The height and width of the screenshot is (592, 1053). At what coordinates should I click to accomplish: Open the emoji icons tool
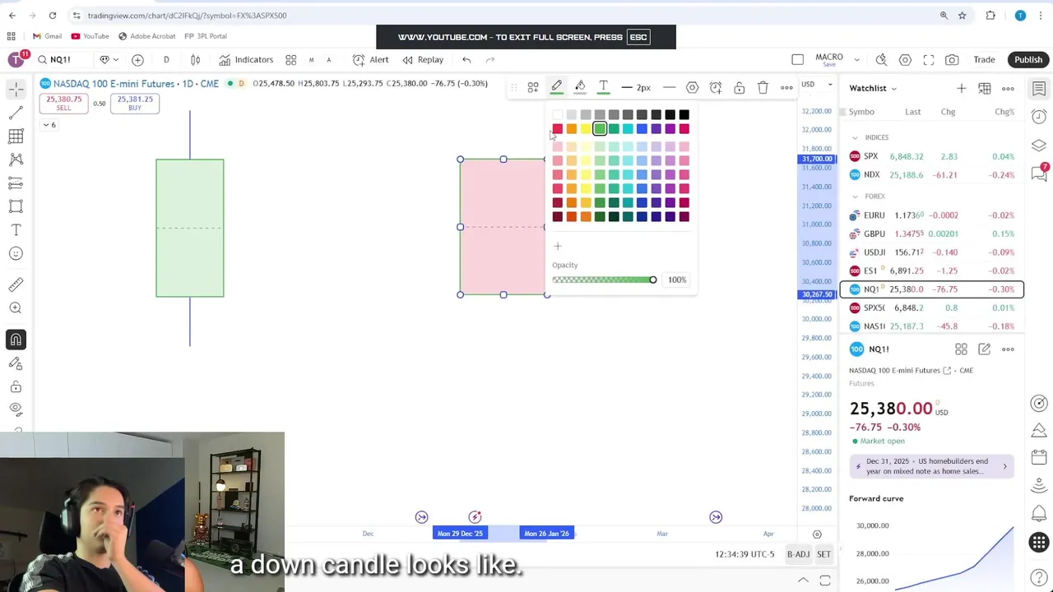pos(16,254)
